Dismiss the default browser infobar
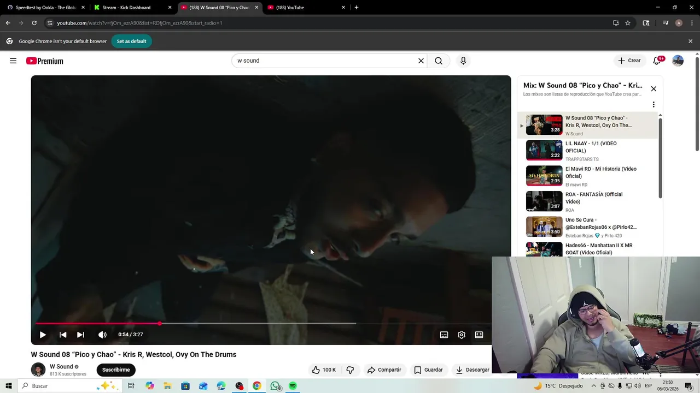 coord(690,41)
